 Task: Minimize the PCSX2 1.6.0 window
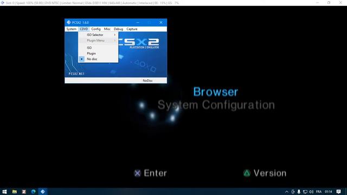tap(138, 22)
